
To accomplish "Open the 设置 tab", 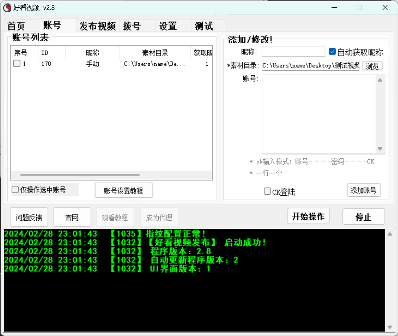I will [168, 26].
